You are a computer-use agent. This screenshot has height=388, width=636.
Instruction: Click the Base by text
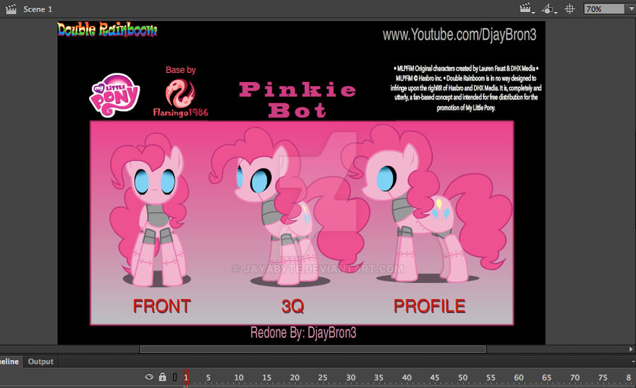tap(180, 70)
